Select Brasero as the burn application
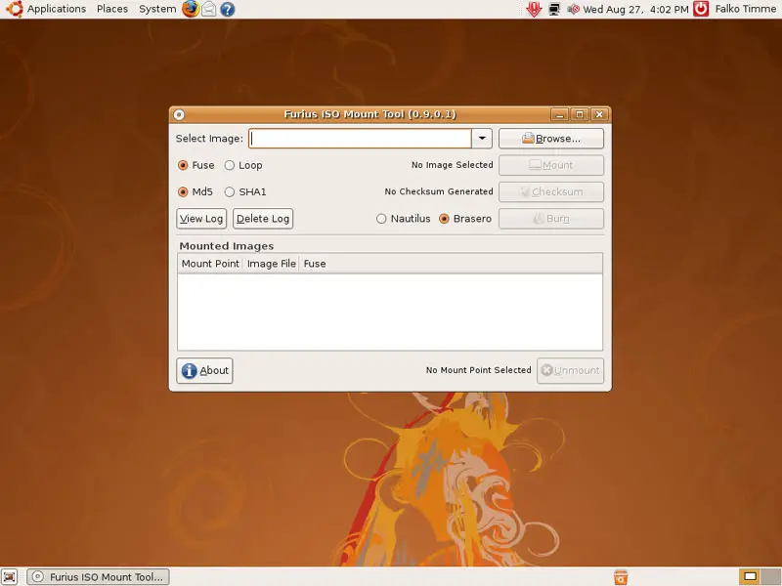Image resolution: width=782 pixels, height=586 pixels. (465, 219)
